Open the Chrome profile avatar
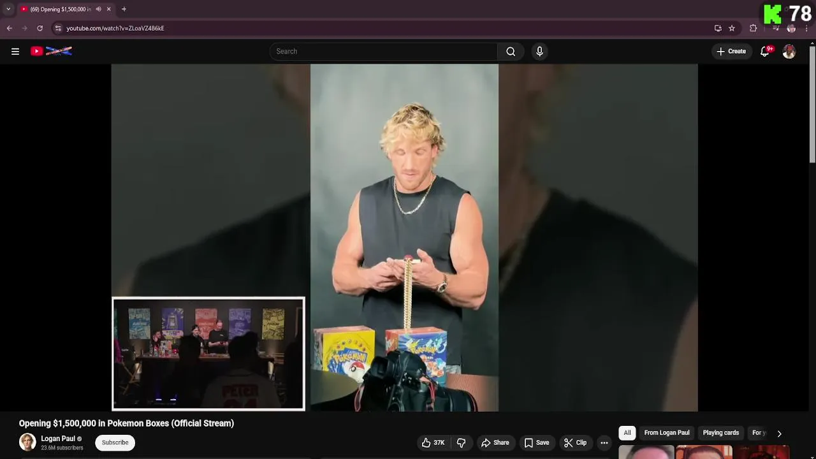 pos(791,28)
